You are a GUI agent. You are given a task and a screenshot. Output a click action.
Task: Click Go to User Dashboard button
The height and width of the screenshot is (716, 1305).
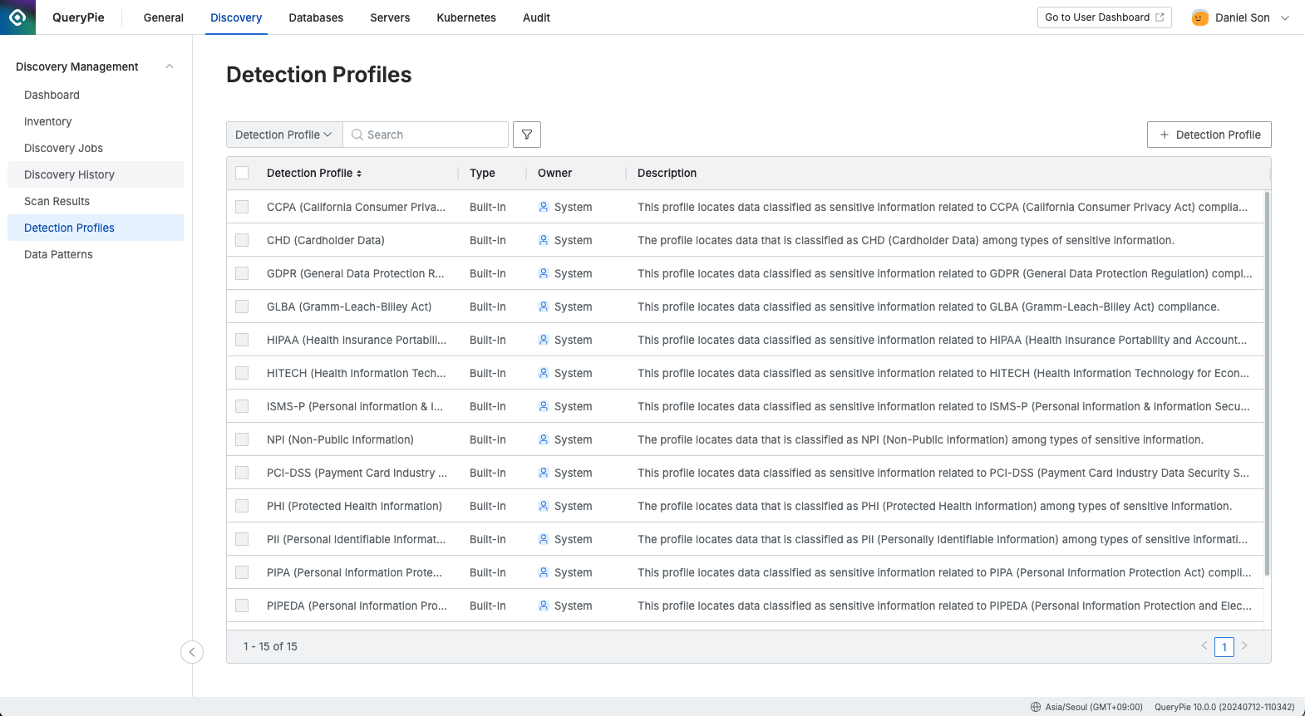(1104, 17)
